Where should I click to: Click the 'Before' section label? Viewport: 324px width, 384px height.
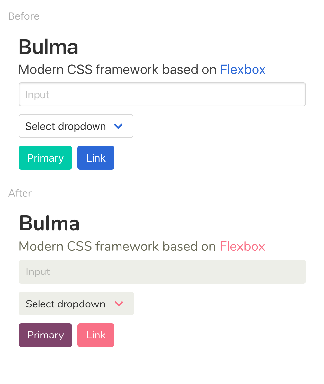24,16
